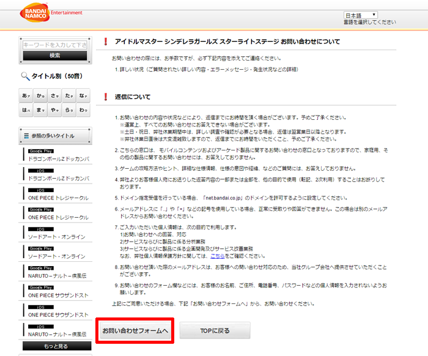Screen dimensions: 428x356
Task: Open iOS ONE PIECE トレジャークル entry
Action: point(56,194)
